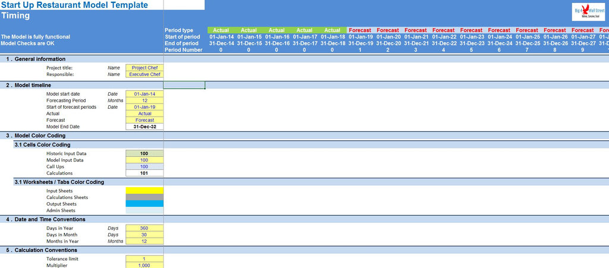Image resolution: width=609 pixels, height=268 pixels.
Task: Select the Tolerance limit input cell
Action: [x=145, y=259]
